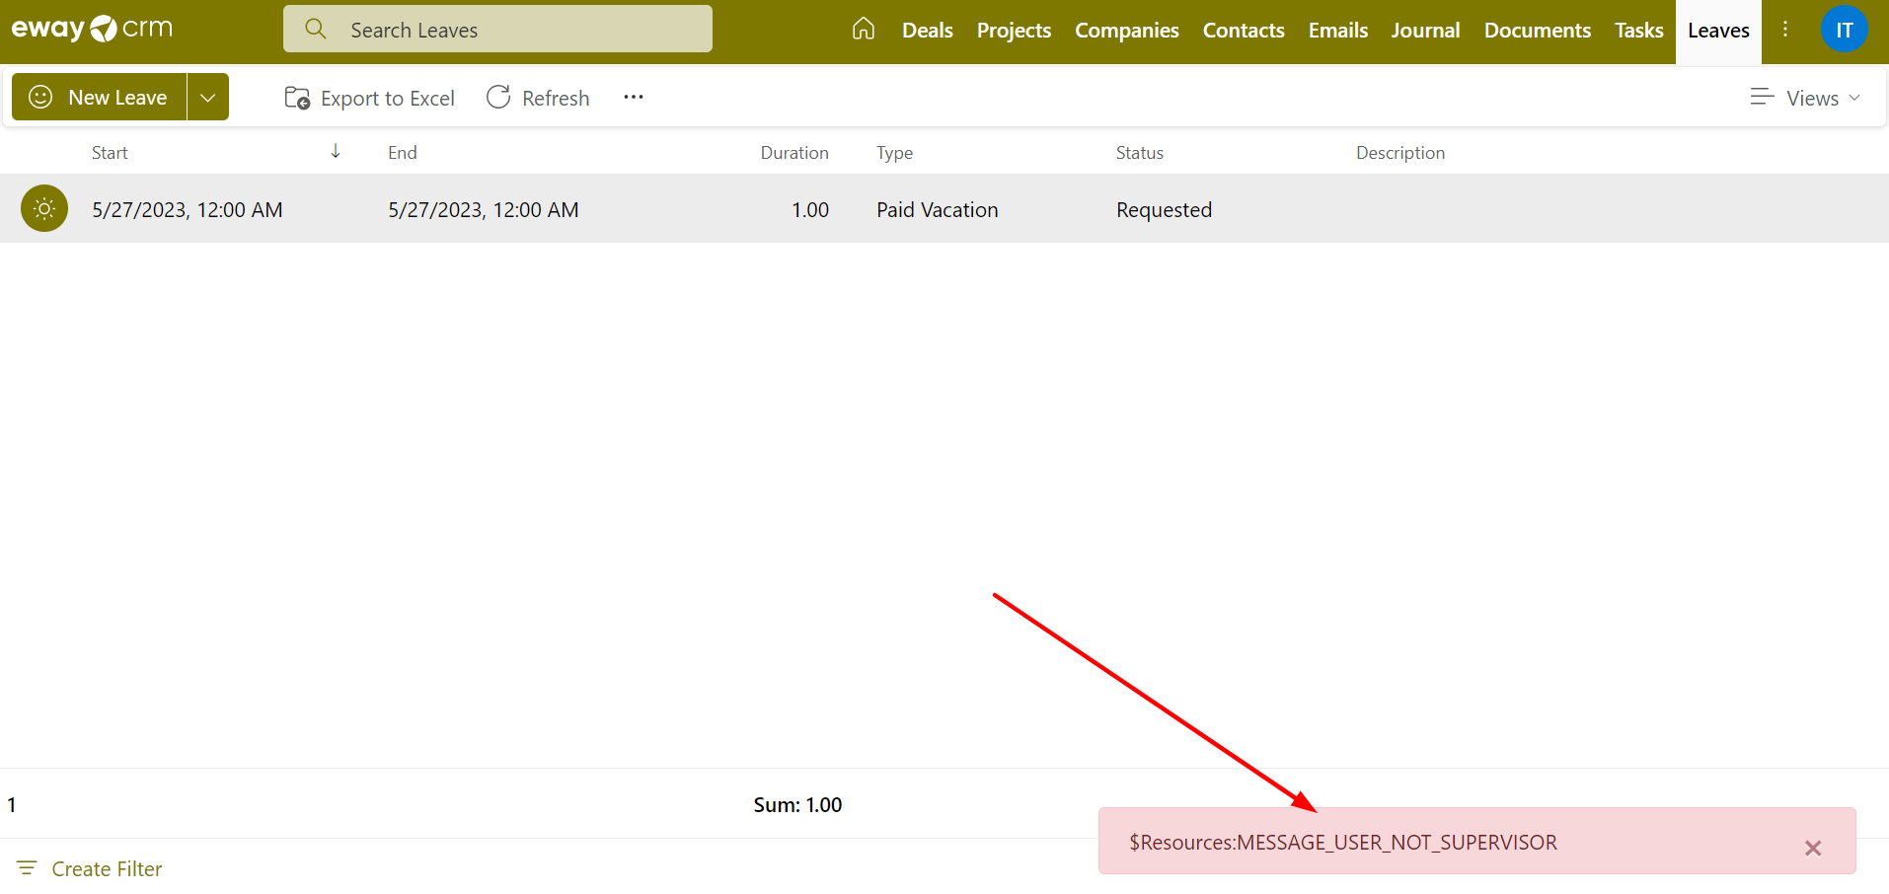This screenshot has width=1889, height=894.
Task: Sort by Start column header
Action: pyautogui.click(x=110, y=152)
